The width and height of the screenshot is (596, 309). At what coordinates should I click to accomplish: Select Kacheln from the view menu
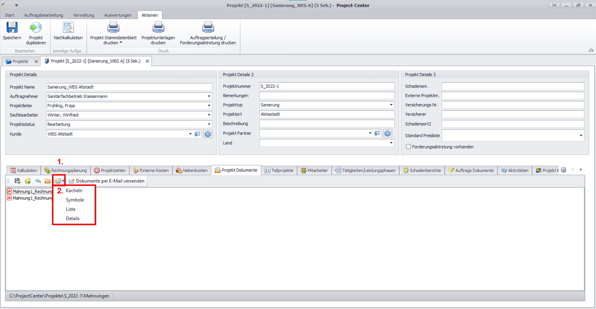click(x=74, y=191)
